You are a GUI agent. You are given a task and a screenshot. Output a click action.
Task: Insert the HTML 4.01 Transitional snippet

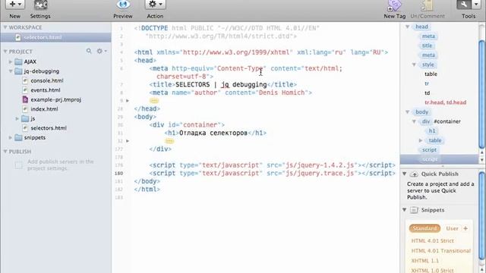(440, 251)
